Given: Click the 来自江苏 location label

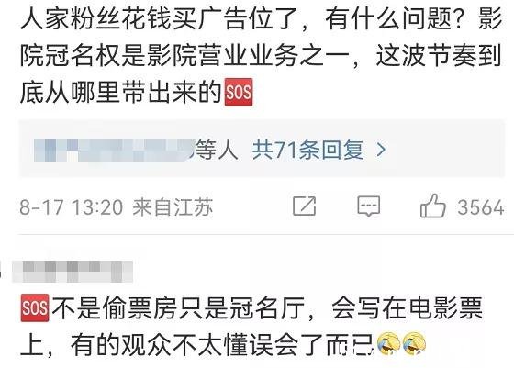Looking at the screenshot, I should click(173, 207).
